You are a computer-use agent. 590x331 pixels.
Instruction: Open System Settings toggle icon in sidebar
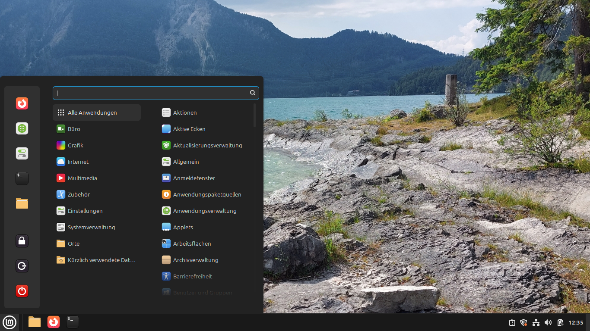(22, 153)
